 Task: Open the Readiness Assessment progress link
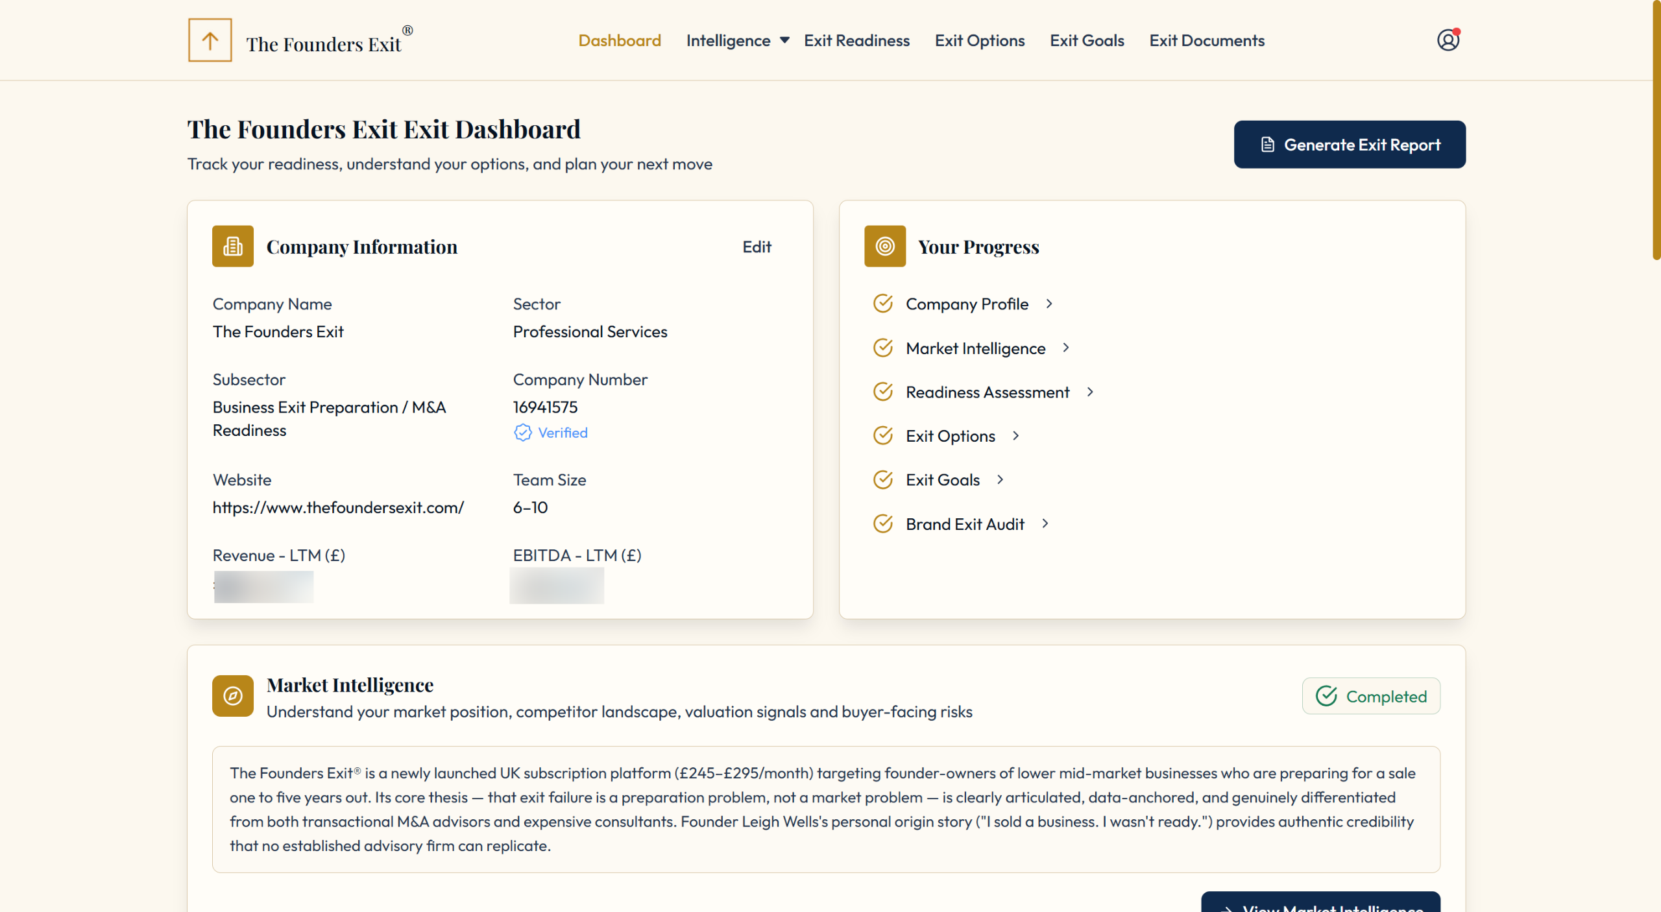(x=988, y=392)
